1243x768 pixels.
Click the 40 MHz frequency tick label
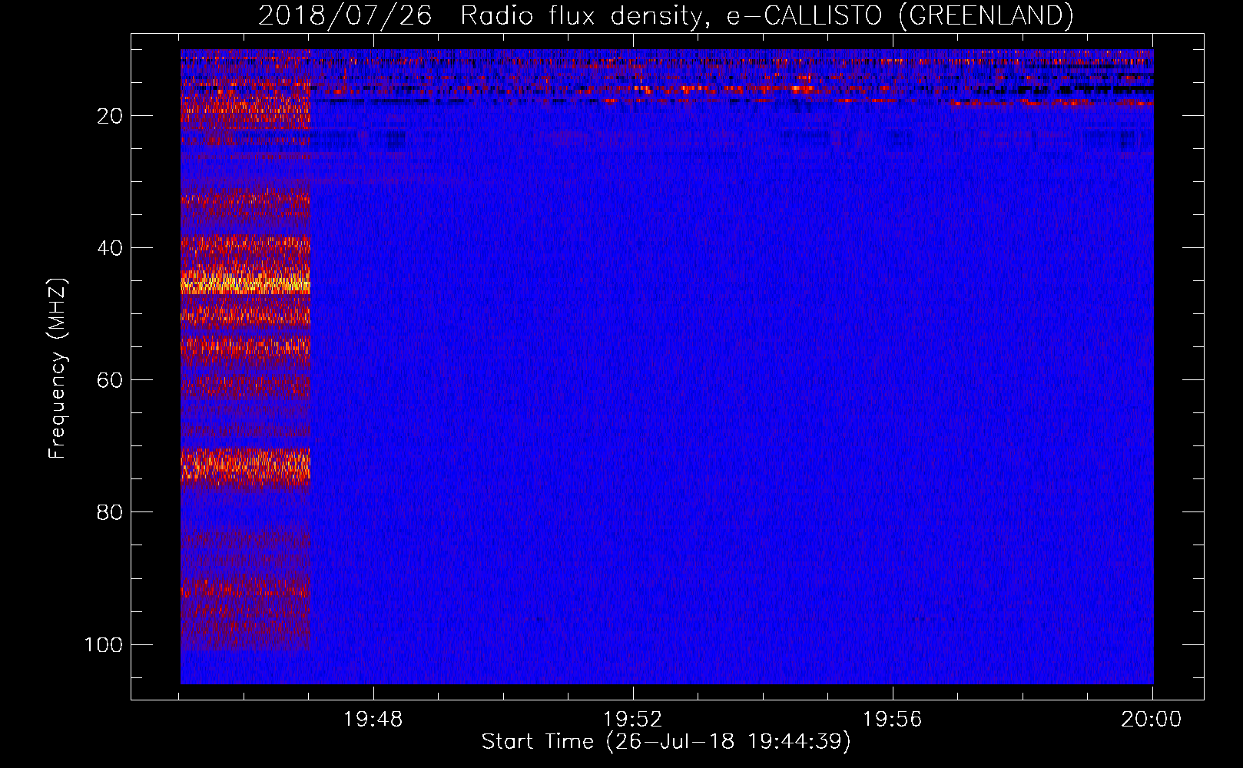[110, 248]
